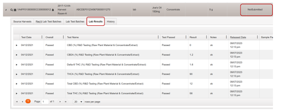Go to the next results page
Image resolution: width=285 pixels, height=111 pixels.
pos(60,102)
